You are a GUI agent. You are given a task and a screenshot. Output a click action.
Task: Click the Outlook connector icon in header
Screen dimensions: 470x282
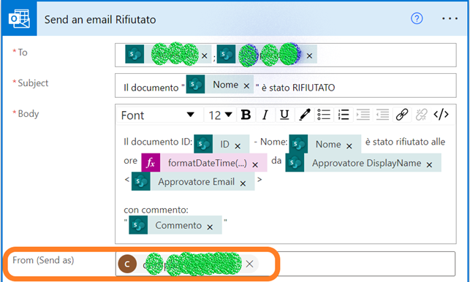pyautogui.click(x=19, y=19)
